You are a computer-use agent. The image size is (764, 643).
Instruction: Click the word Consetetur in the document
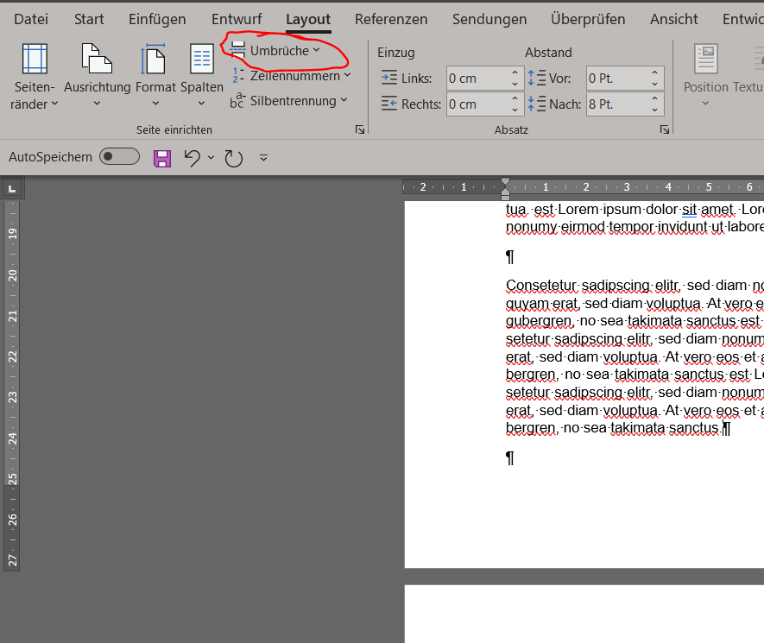[541, 286]
